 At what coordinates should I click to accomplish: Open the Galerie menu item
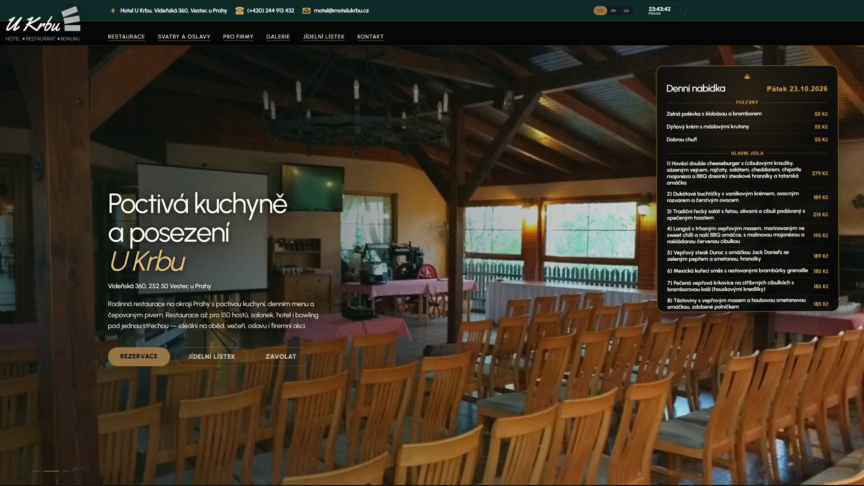click(278, 36)
